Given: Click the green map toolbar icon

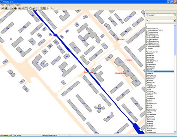Looking at the screenshot, I should [x=33, y=8].
